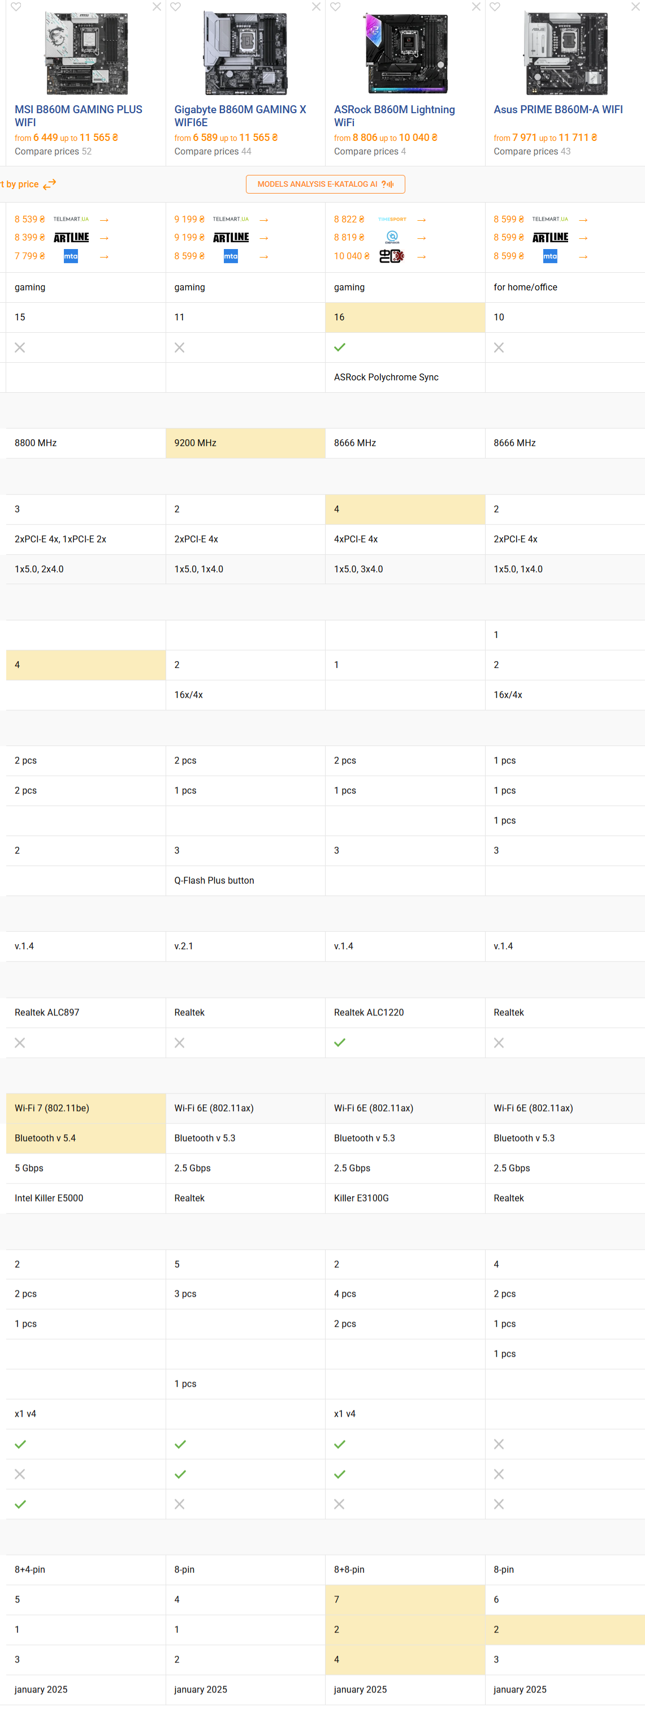Image resolution: width=645 pixels, height=1719 pixels.
Task: Click Artline logo in Gigabyte column
Action: point(231,238)
